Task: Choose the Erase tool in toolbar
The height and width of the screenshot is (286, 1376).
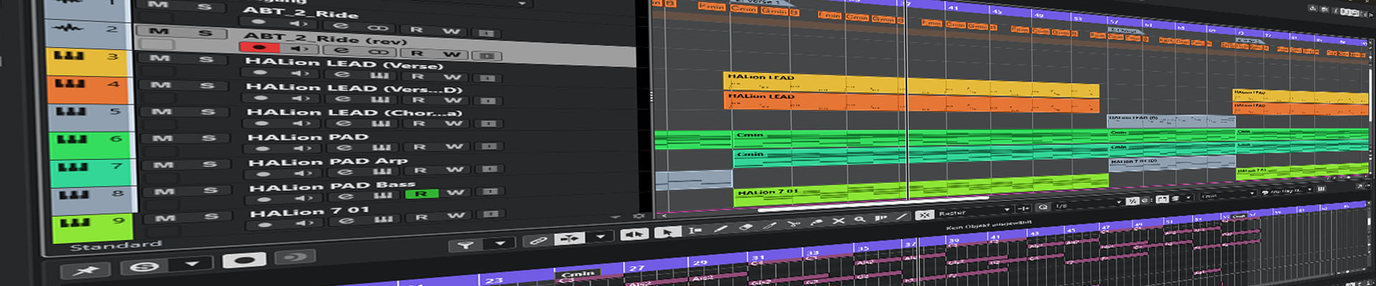Action: 745,227
